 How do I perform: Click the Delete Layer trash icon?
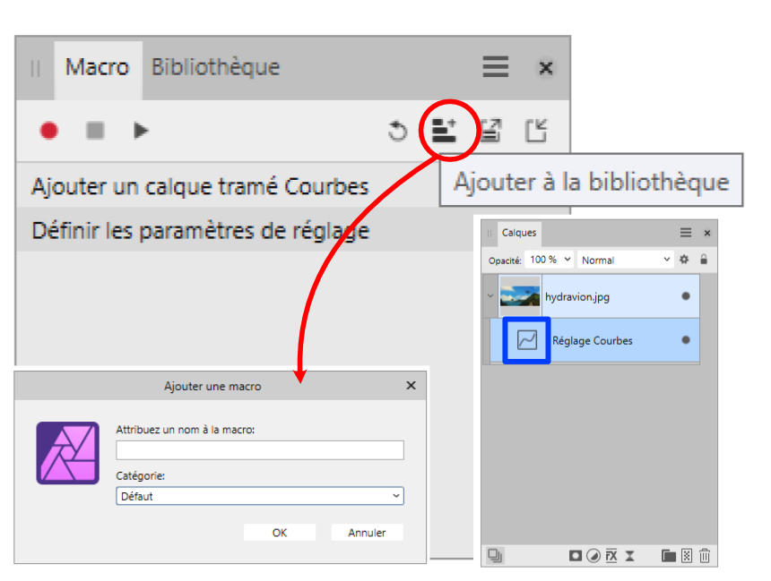click(x=705, y=556)
